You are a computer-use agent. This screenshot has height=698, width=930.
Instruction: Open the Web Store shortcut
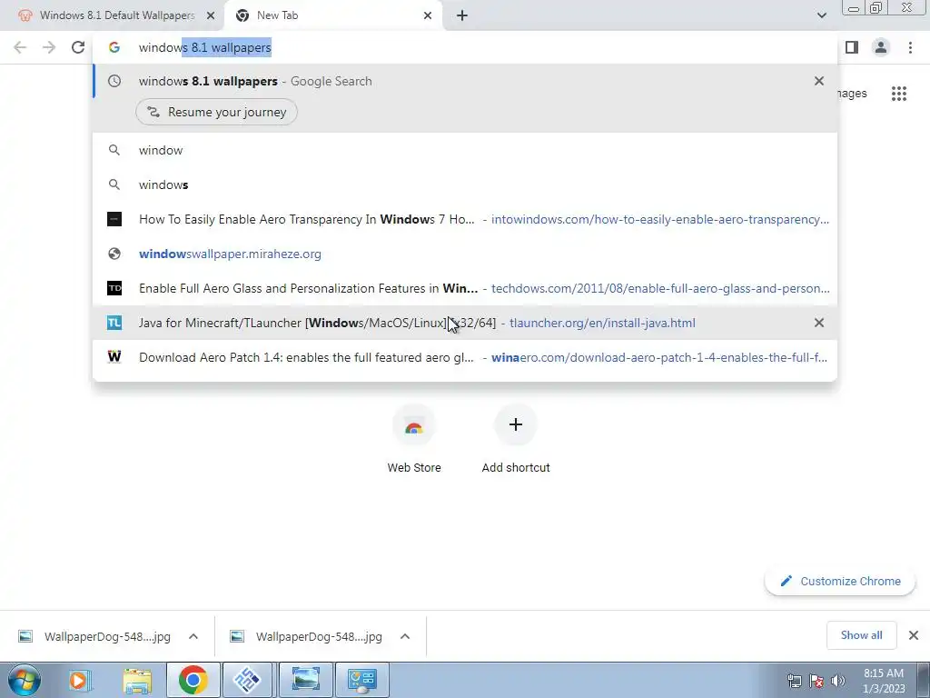pos(414,439)
